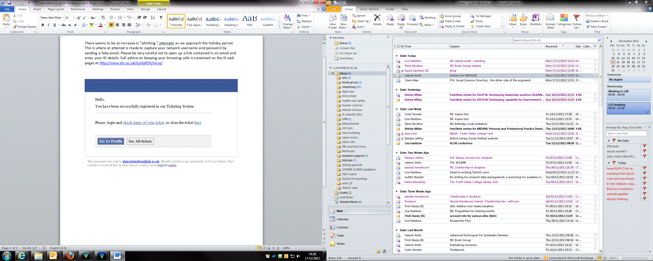Toggle flag on Lisa Haddow 'Library audit' email
This screenshot has width=653, height=261.
tap(595, 61)
